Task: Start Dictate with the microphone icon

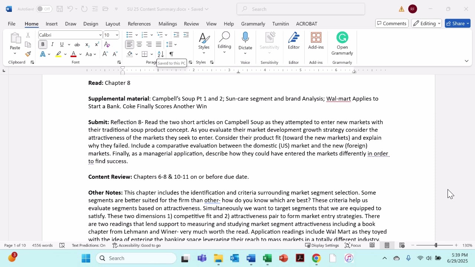Action: tap(245, 38)
